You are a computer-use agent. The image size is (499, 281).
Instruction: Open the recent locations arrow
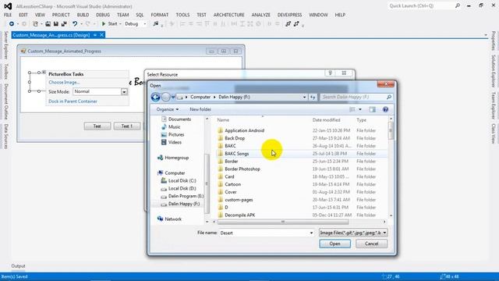point(173,97)
